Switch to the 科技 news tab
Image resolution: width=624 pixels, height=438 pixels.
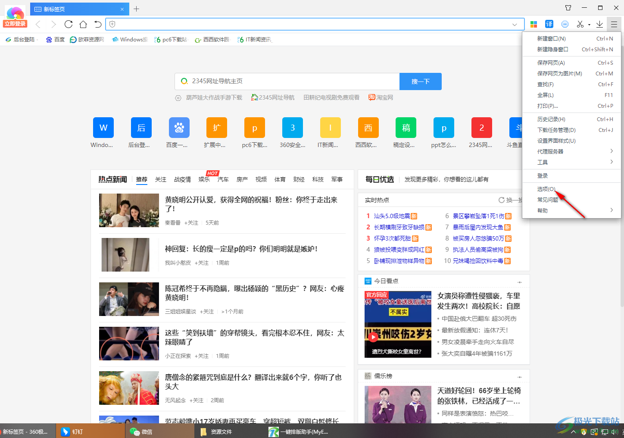tap(318, 179)
